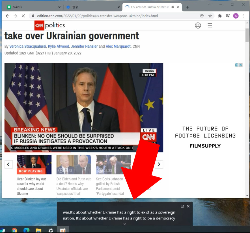This screenshot has width=250, height=233.
Task: Bookmark this page with the star icon
Action: point(210,16)
